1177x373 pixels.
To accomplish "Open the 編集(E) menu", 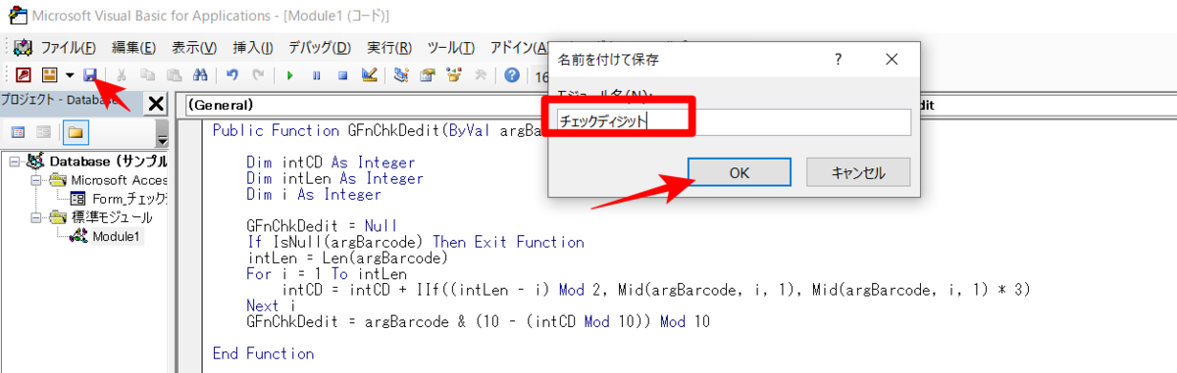I will click(134, 47).
